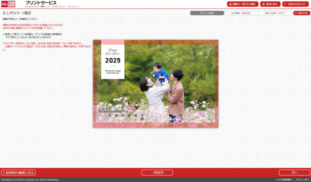Click the back chevron on 絵柄面の編集に戻る

[4, 172]
